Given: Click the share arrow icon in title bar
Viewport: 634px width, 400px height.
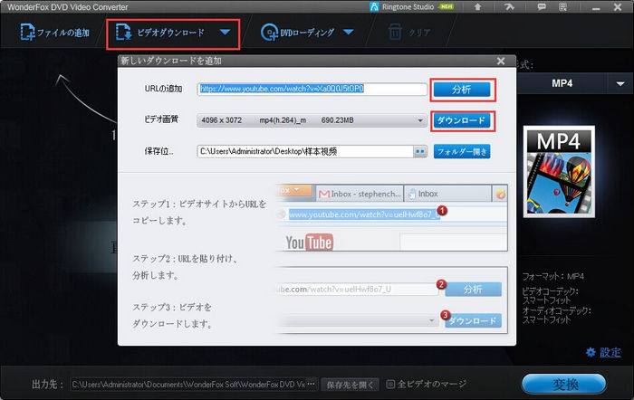Looking at the screenshot, I should tap(509, 7).
